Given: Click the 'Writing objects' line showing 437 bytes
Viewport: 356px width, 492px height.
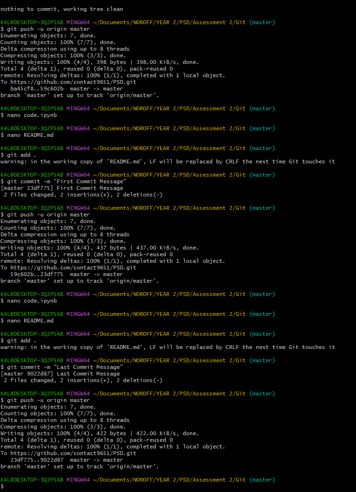Looking at the screenshot, I should click(x=99, y=248).
